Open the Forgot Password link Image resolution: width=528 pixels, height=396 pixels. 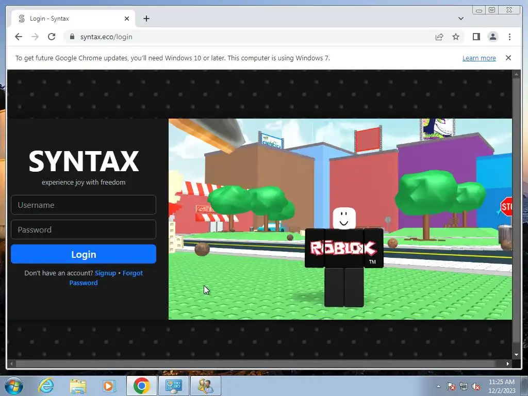[x=106, y=278]
